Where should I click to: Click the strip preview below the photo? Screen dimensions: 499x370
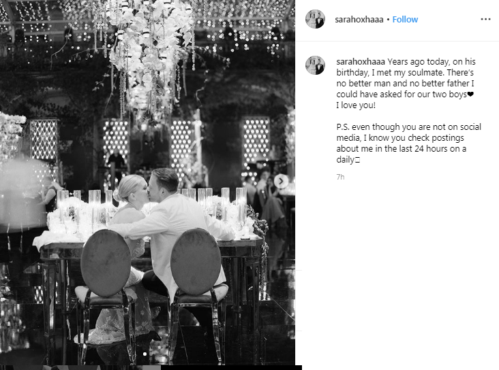click(151, 367)
